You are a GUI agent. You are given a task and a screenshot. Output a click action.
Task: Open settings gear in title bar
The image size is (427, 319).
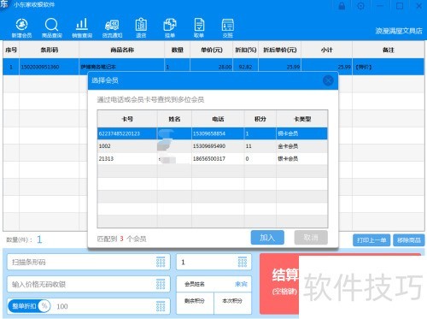click(360, 6)
